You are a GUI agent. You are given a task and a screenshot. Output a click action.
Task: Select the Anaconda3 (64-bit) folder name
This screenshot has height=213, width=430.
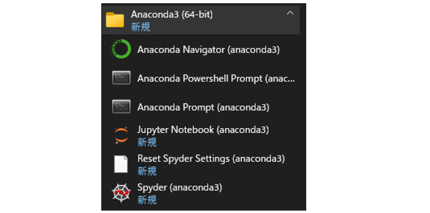coord(172,14)
